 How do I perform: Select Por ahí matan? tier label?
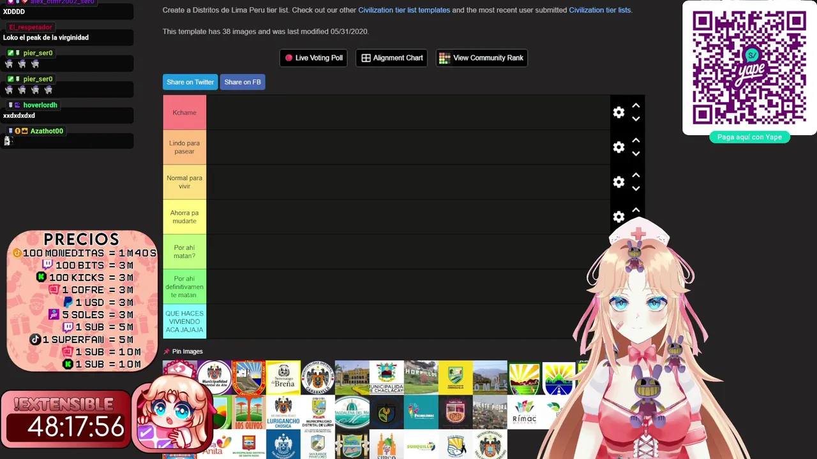click(x=184, y=252)
